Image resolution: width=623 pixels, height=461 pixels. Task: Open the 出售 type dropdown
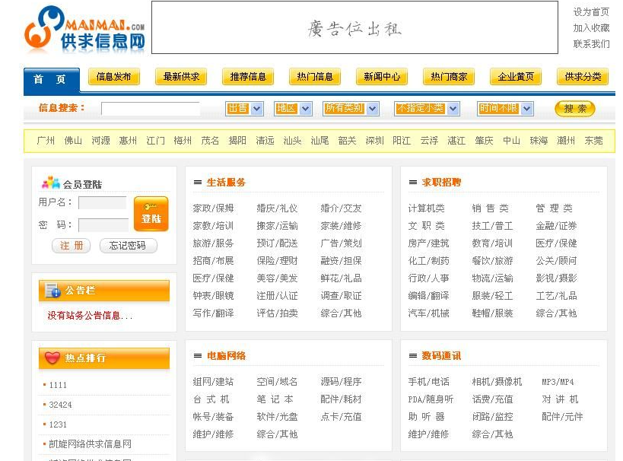244,109
